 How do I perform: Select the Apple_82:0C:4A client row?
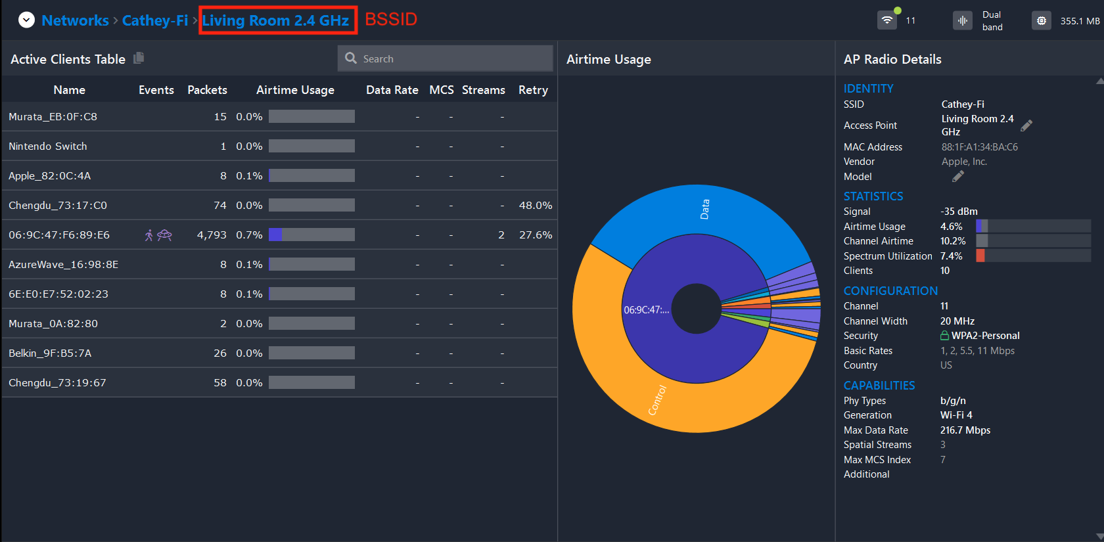pyautogui.click(x=279, y=175)
